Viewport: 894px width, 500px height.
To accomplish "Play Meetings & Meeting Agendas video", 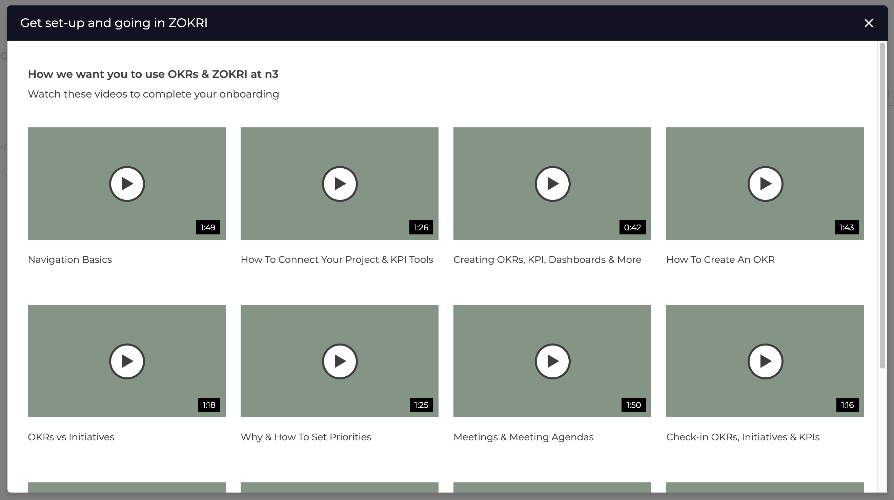I will [552, 361].
